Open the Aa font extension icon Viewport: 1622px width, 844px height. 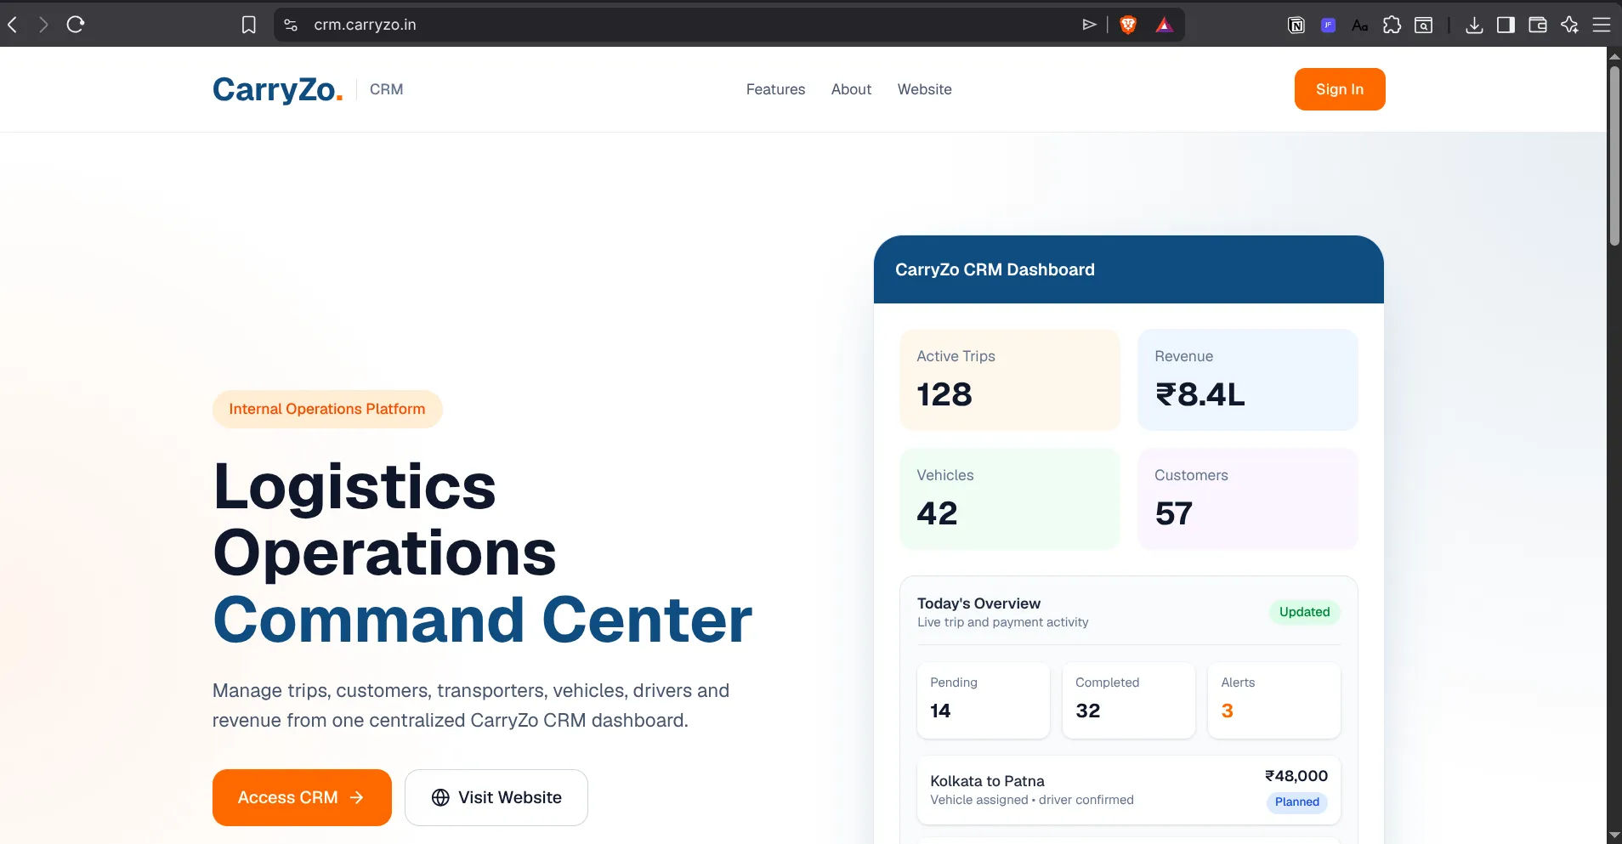tap(1359, 25)
